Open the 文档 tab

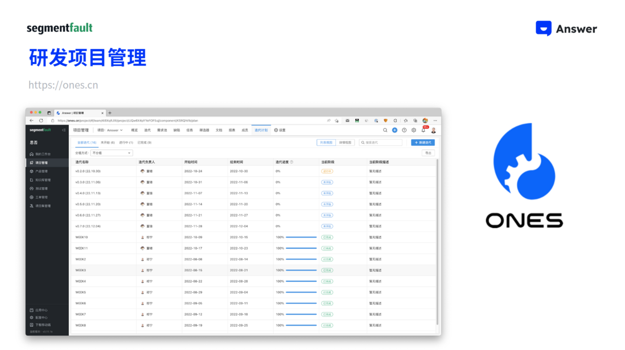pos(219,130)
